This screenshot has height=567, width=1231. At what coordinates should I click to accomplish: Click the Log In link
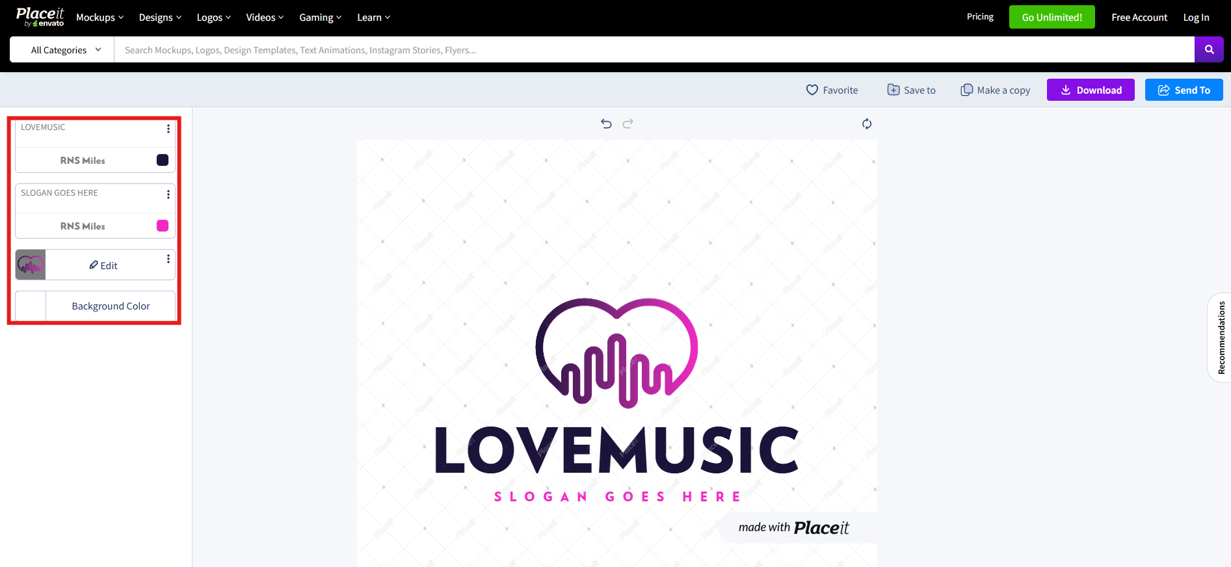pyautogui.click(x=1196, y=18)
